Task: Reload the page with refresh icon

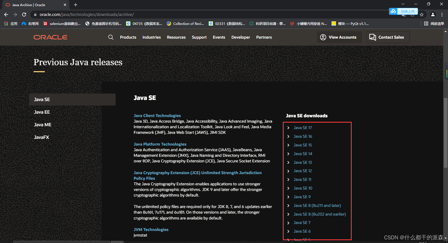Action: pos(24,15)
